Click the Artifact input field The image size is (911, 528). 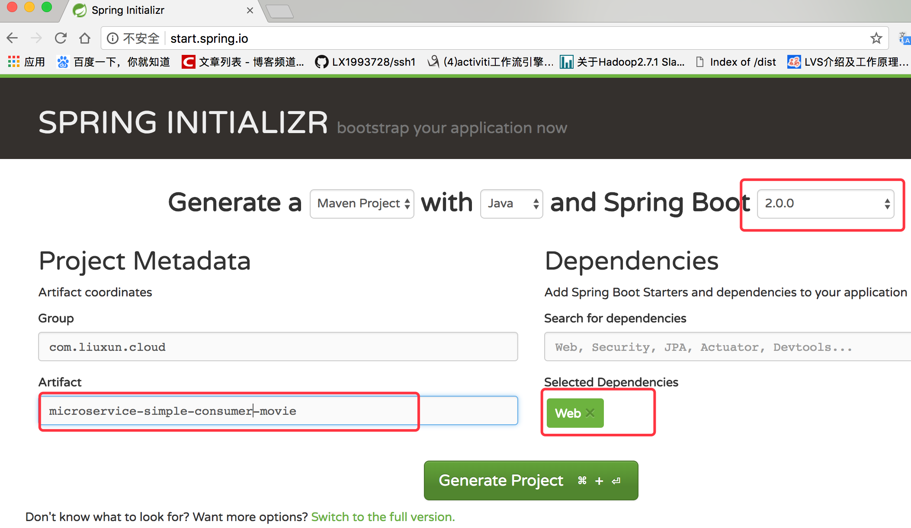coord(278,410)
